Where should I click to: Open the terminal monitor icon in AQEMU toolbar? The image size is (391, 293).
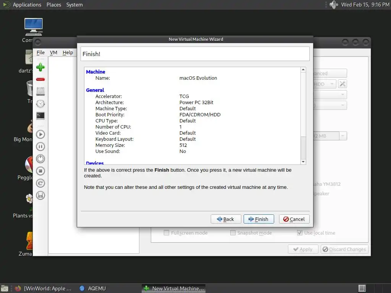40,116
